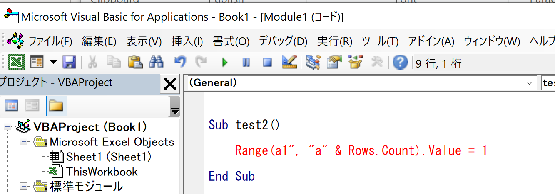This screenshot has width=555, height=194.
Task: Collapse the Microsoft Excel Objects folder
Action: pyautogui.click(x=23, y=142)
